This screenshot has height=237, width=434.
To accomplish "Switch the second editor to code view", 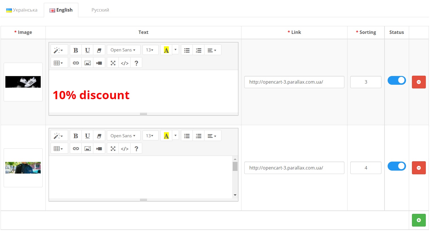I will click(x=124, y=148).
